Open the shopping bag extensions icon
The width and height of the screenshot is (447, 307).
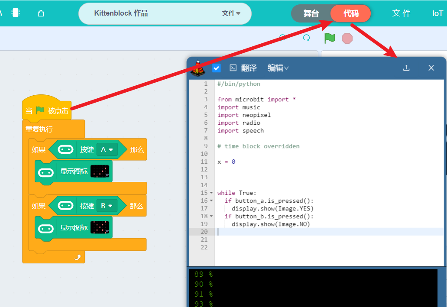[x=41, y=13]
